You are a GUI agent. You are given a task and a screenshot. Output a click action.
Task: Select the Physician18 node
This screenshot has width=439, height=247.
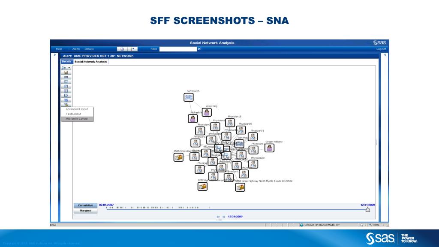pos(253,137)
